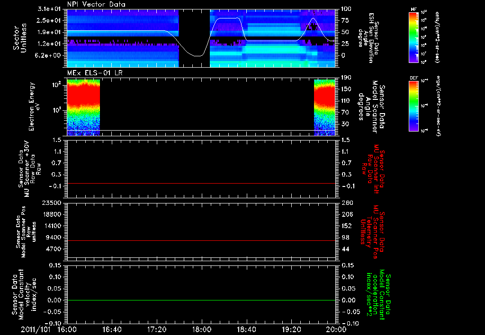
Task: Select the 'NPI Vector Data' panel title
Action: pyautogui.click(x=96, y=4)
